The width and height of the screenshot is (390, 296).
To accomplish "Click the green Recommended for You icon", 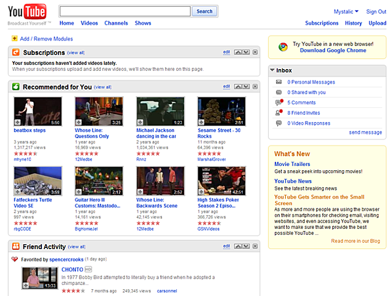I will click(x=15, y=86).
